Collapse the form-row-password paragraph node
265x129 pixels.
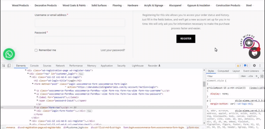35,94
